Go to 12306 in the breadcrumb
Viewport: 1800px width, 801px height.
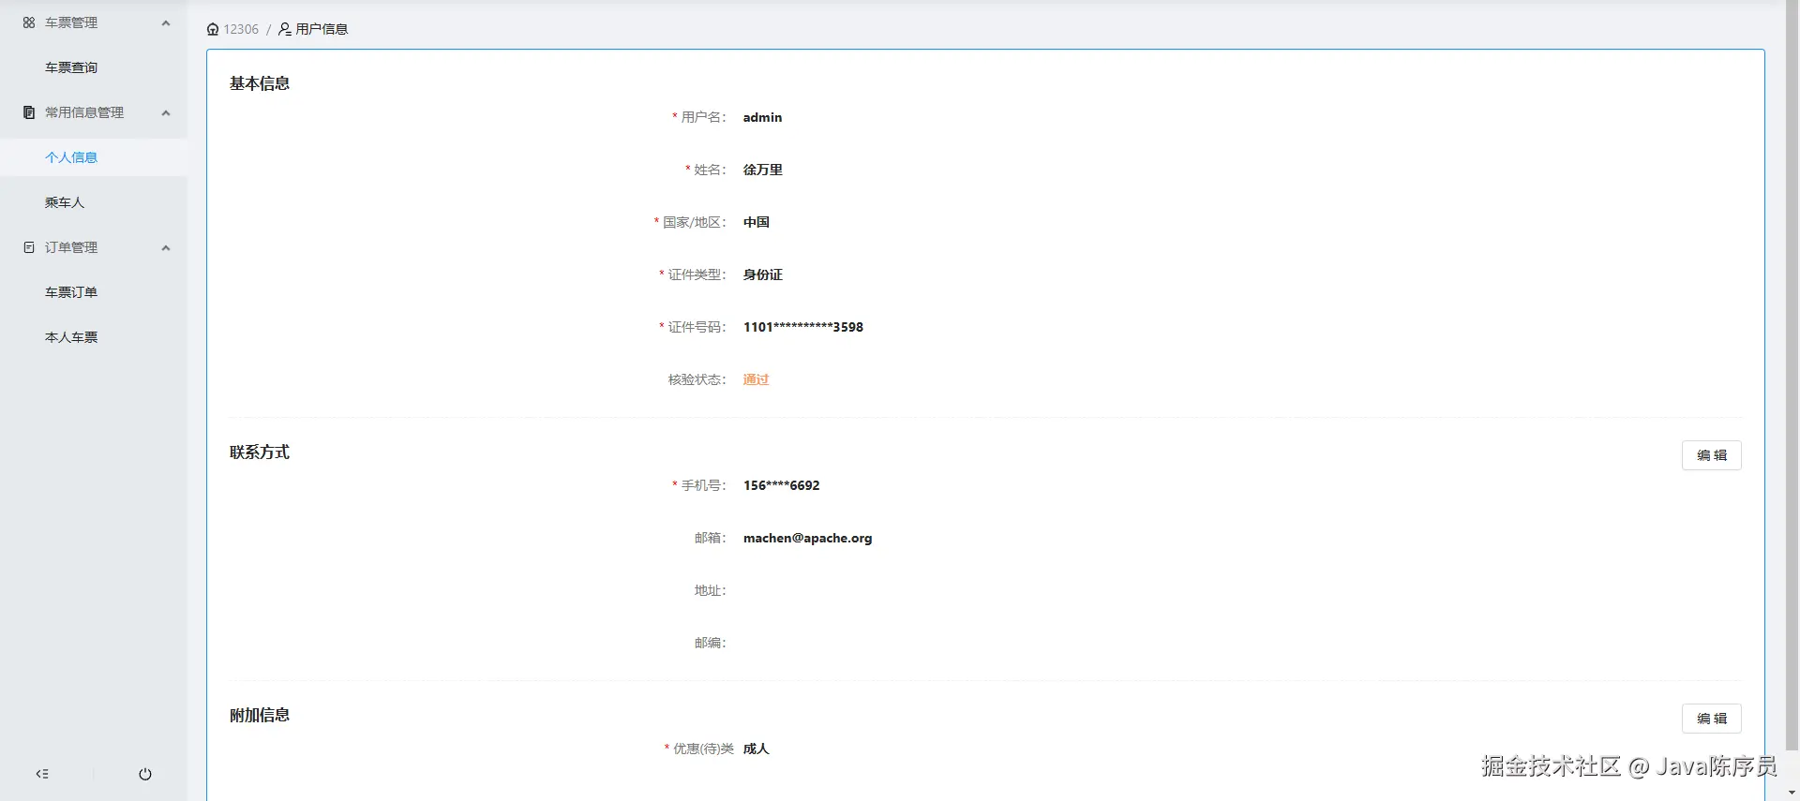(241, 29)
